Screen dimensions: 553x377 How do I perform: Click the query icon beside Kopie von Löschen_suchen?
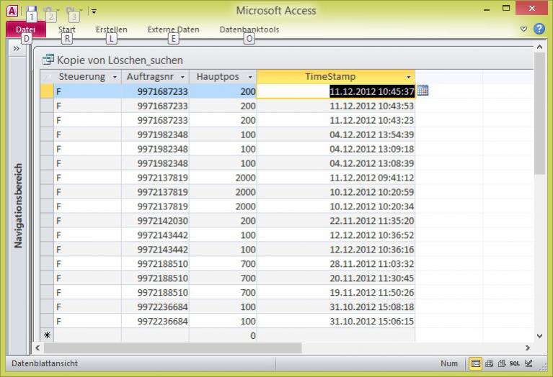tap(48, 60)
